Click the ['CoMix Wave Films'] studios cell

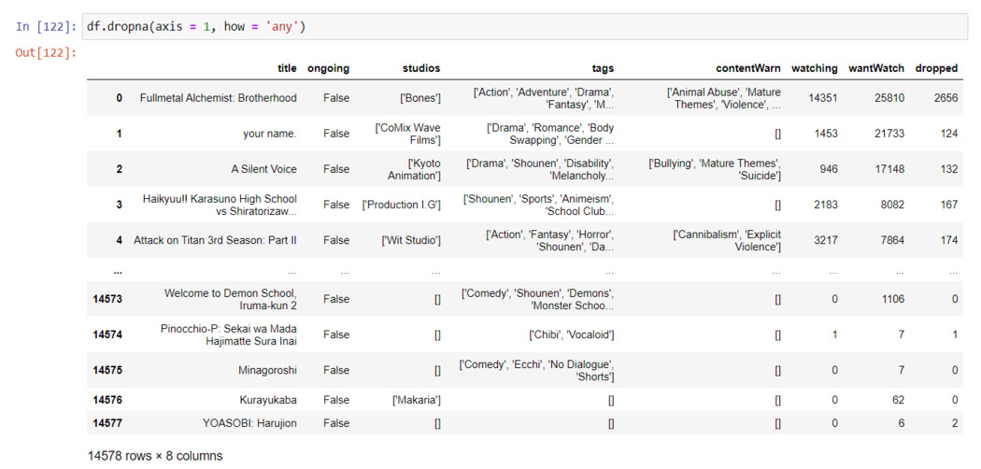point(408,134)
